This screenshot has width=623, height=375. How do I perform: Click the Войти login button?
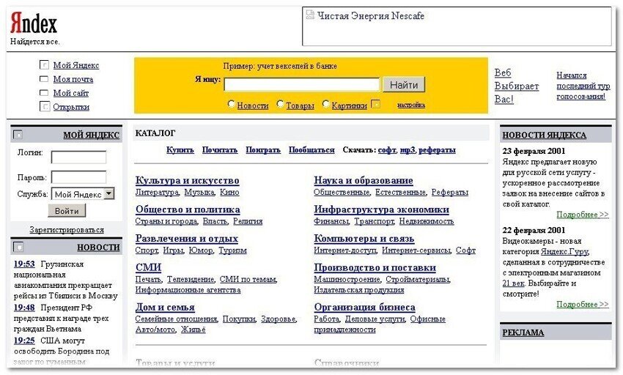coord(67,210)
